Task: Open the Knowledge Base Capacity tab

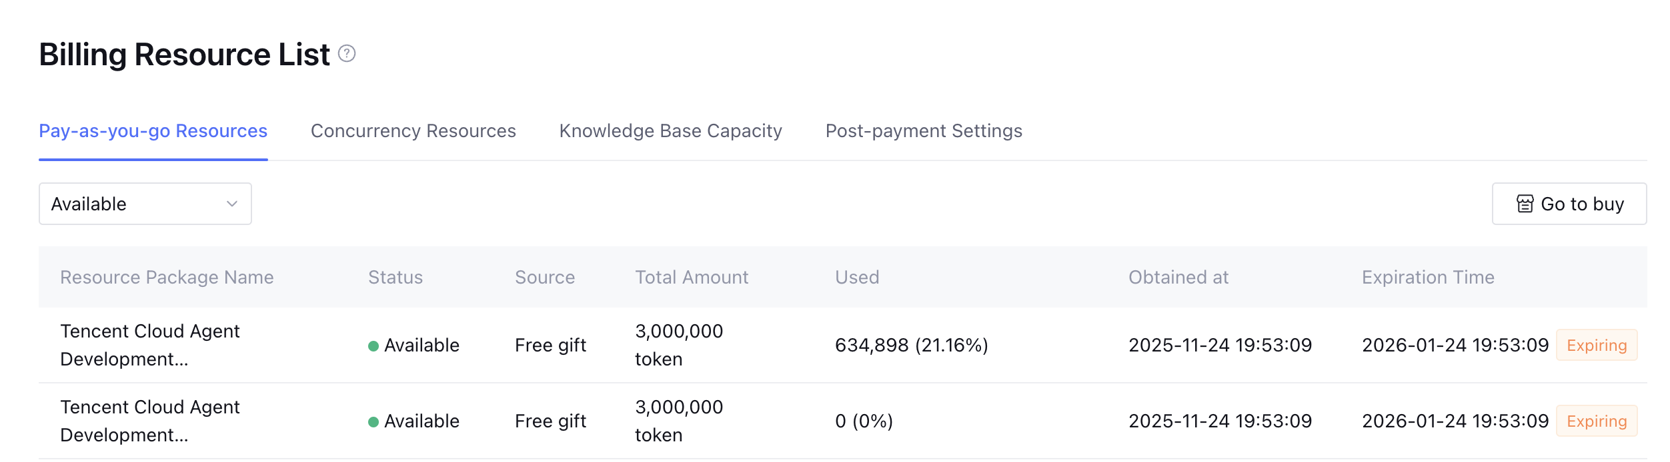Action: (670, 130)
